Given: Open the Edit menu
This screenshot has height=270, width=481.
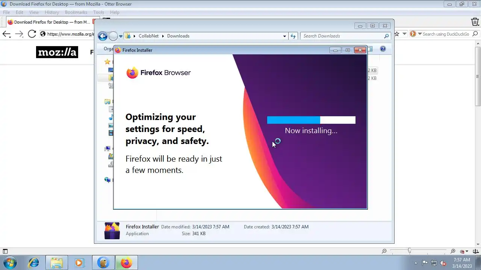Looking at the screenshot, I should (20, 12).
